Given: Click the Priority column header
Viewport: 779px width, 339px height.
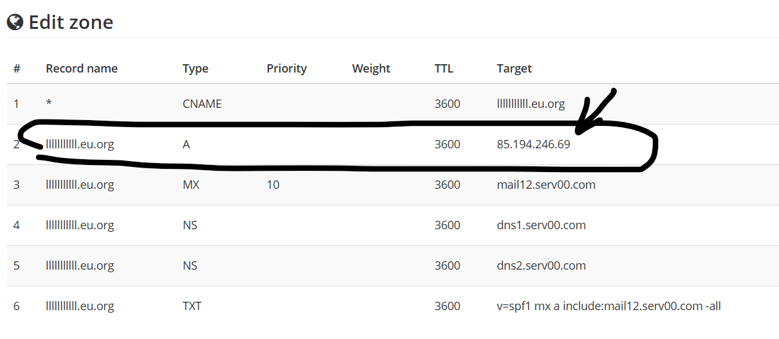Looking at the screenshot, I should [x=287, y=69].
